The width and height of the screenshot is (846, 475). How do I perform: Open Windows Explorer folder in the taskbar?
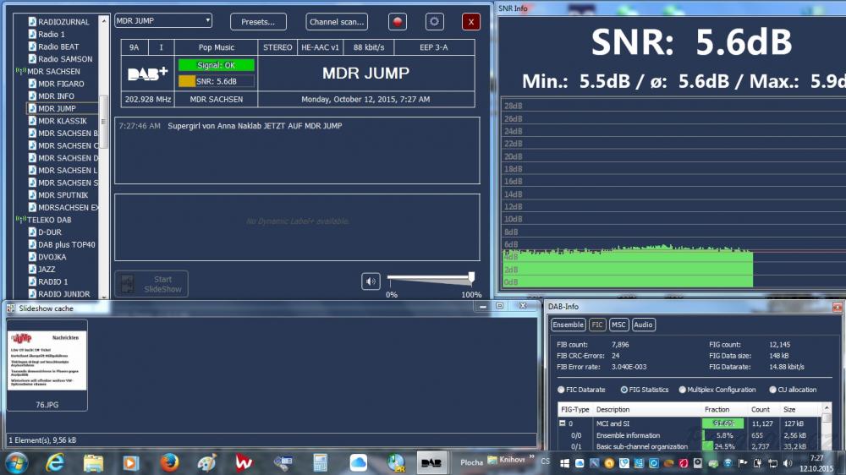pos(93,462)
